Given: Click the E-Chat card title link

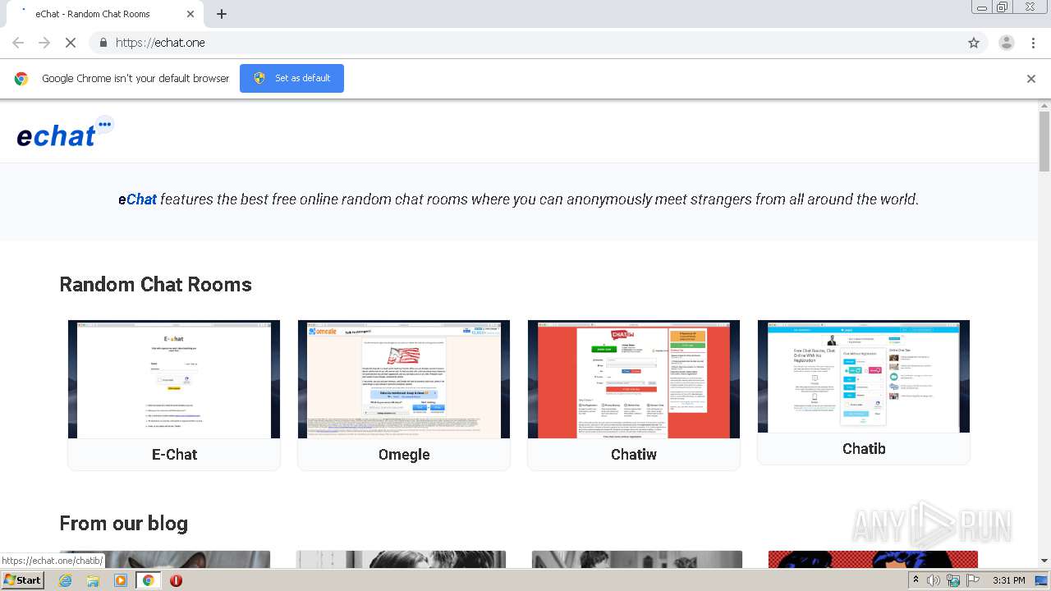Looking at the screenshot, I should (174, 454).
